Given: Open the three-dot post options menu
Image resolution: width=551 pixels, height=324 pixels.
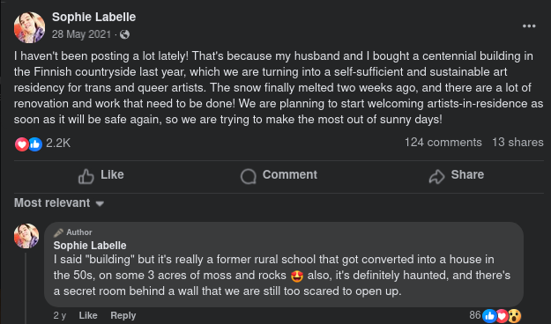Looking at the screenshot, I should [529, 26].
